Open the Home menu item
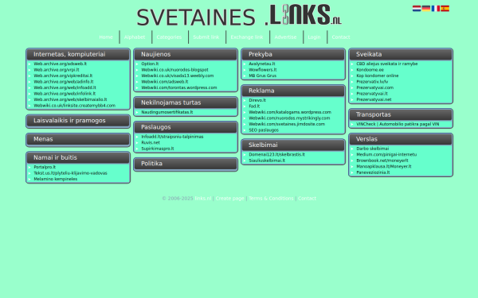The image size is (478, 298). click(x=106, y=37)
